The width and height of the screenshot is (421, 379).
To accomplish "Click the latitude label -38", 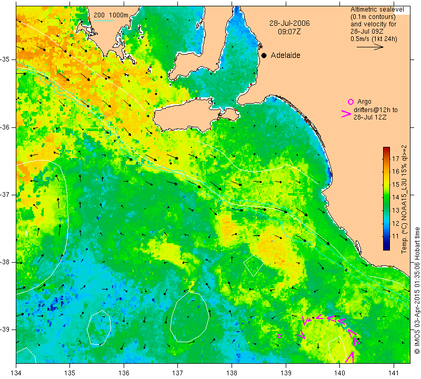I will coord(5,262).
